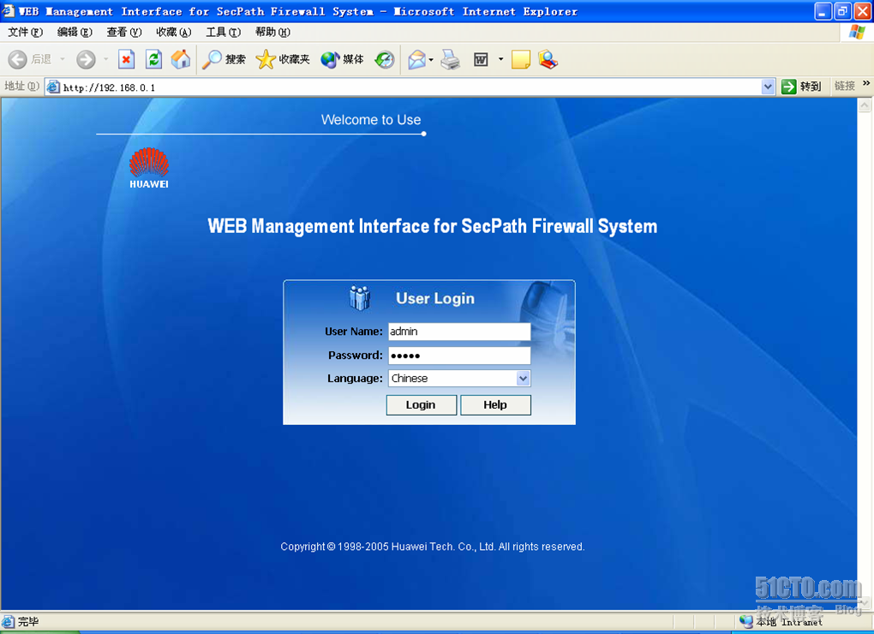Image resolution: width=874 pixels, height=634 pixels.
Task: Click the 转到 Go button
Action: click(801, 87)
